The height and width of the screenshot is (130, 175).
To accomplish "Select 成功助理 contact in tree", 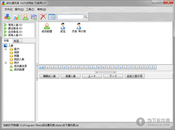I will (x=19, y=70).
